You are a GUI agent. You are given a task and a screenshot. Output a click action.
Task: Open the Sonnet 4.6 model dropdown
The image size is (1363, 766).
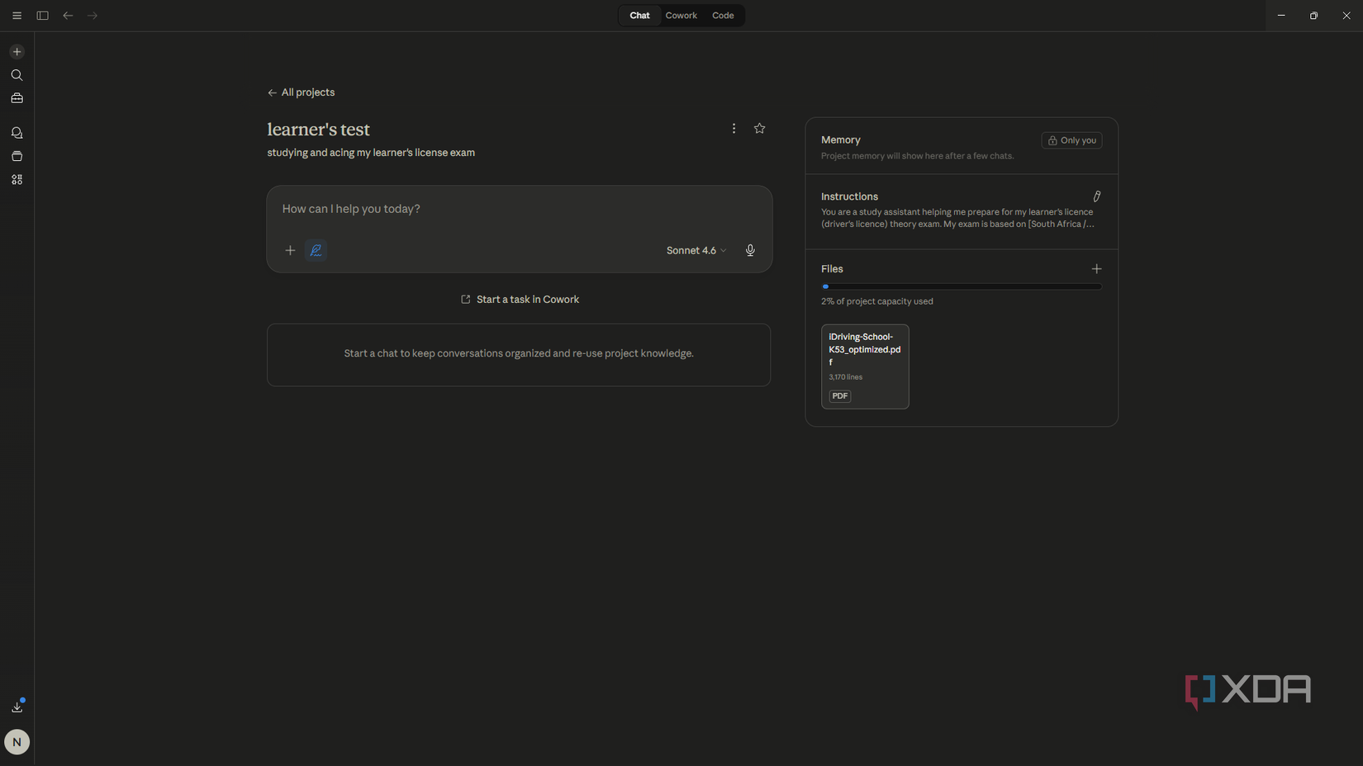pos(695,250)
